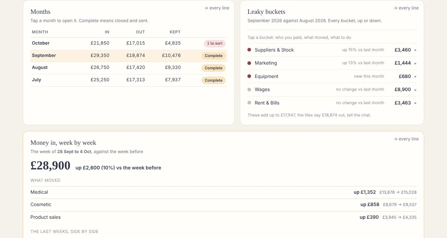Viewport: 447px width, 238px height.
Task: Click the 'These add up to £17,947' note
Action: pos(309,115)
